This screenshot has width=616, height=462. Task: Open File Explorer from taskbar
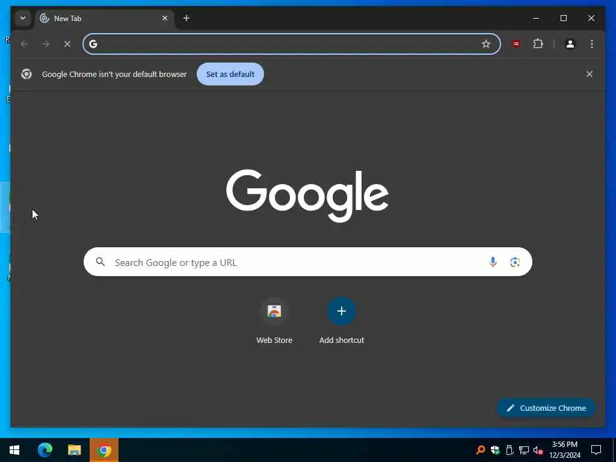click(x=74, y=450)
